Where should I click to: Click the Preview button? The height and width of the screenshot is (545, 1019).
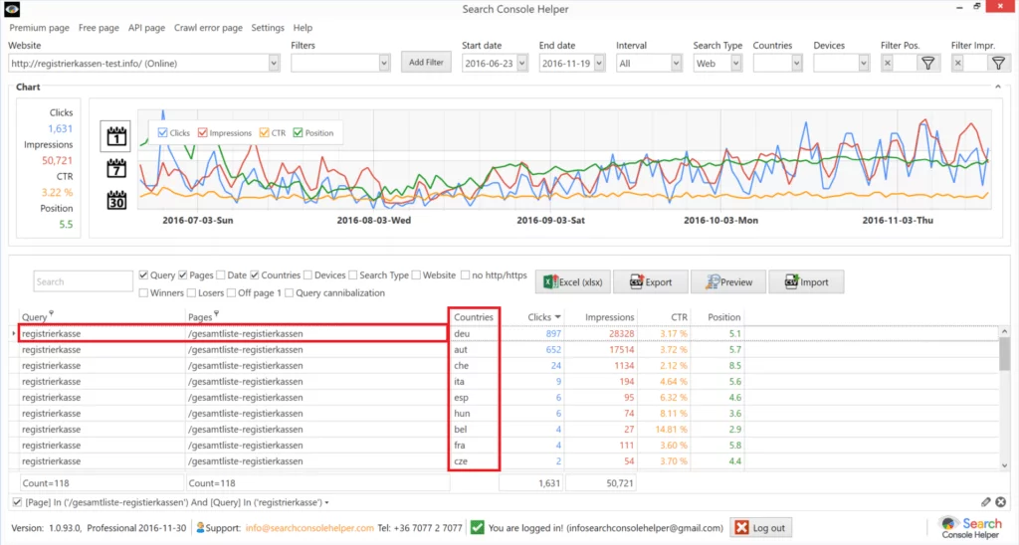click(728, 281)
